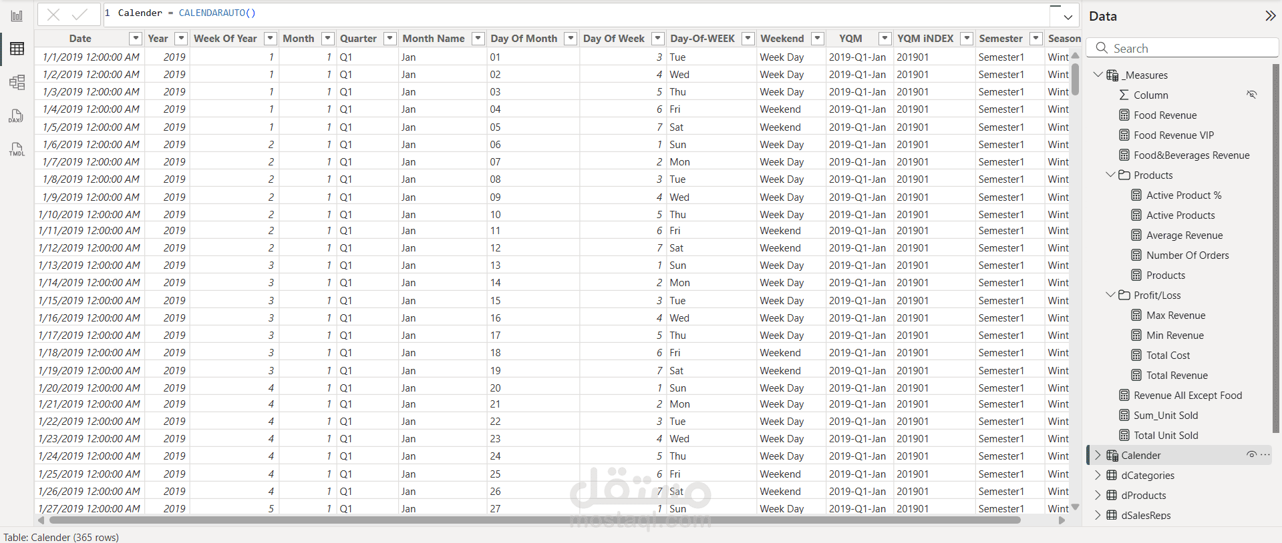Open DAX query view from the sidebar

coord(17,116)
